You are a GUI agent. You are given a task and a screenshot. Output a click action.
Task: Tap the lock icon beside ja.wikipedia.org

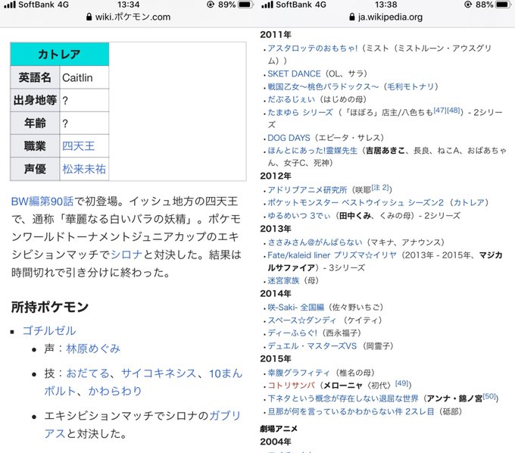pos(352,17)
